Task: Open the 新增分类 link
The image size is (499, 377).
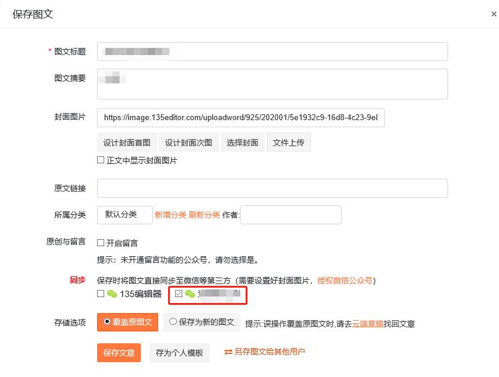Action: pos(171,215)
